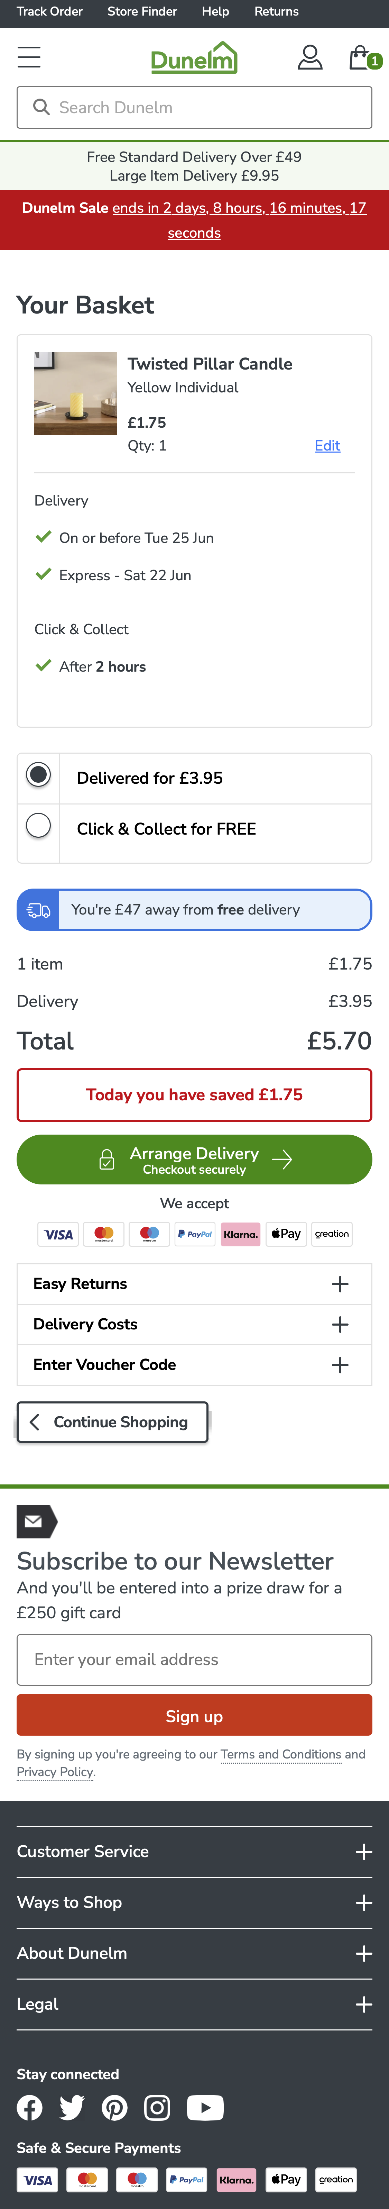Image resolution: width=389 pixels, height=2209 pixels.
Task: Open Dunelm's Twitter page
Action: (x=72, y=2107)
